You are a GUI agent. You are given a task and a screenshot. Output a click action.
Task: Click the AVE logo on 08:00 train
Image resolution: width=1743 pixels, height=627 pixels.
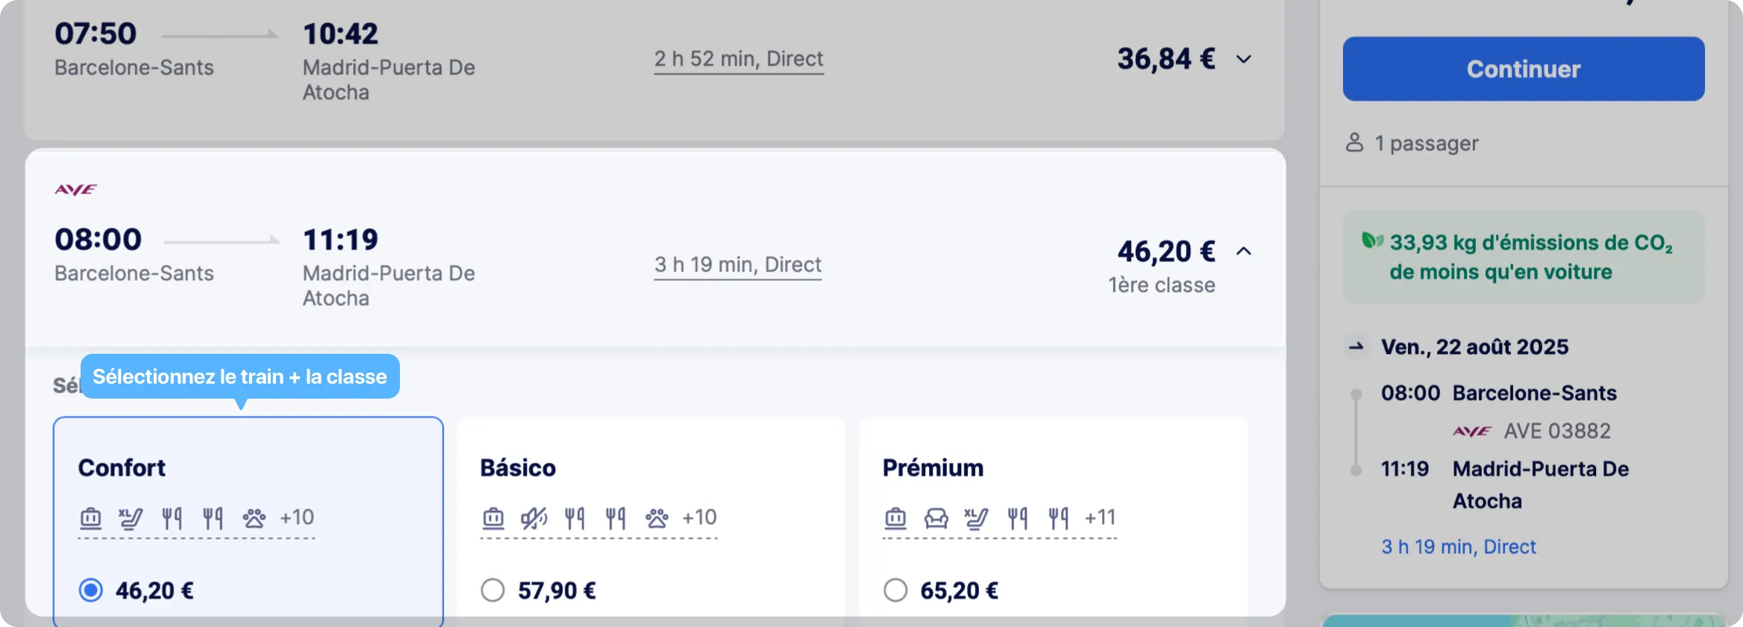coord(75,190)
